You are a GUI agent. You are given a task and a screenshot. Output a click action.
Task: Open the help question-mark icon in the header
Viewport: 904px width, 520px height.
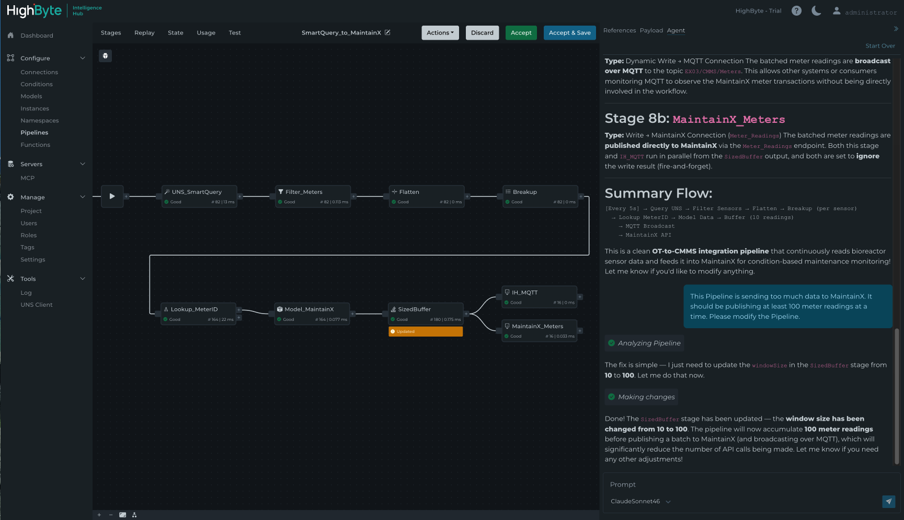click(796, 10)
